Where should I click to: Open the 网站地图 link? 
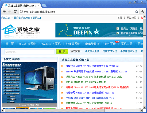point(131,18)
